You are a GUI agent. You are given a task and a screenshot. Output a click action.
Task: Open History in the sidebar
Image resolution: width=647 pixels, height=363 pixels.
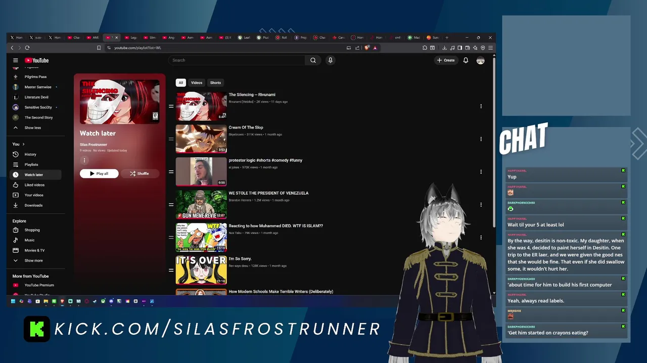(35, 154)
